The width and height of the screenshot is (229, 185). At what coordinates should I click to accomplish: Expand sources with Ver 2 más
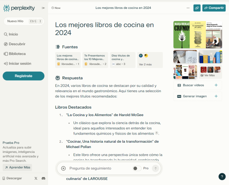[x=150, y=60]
